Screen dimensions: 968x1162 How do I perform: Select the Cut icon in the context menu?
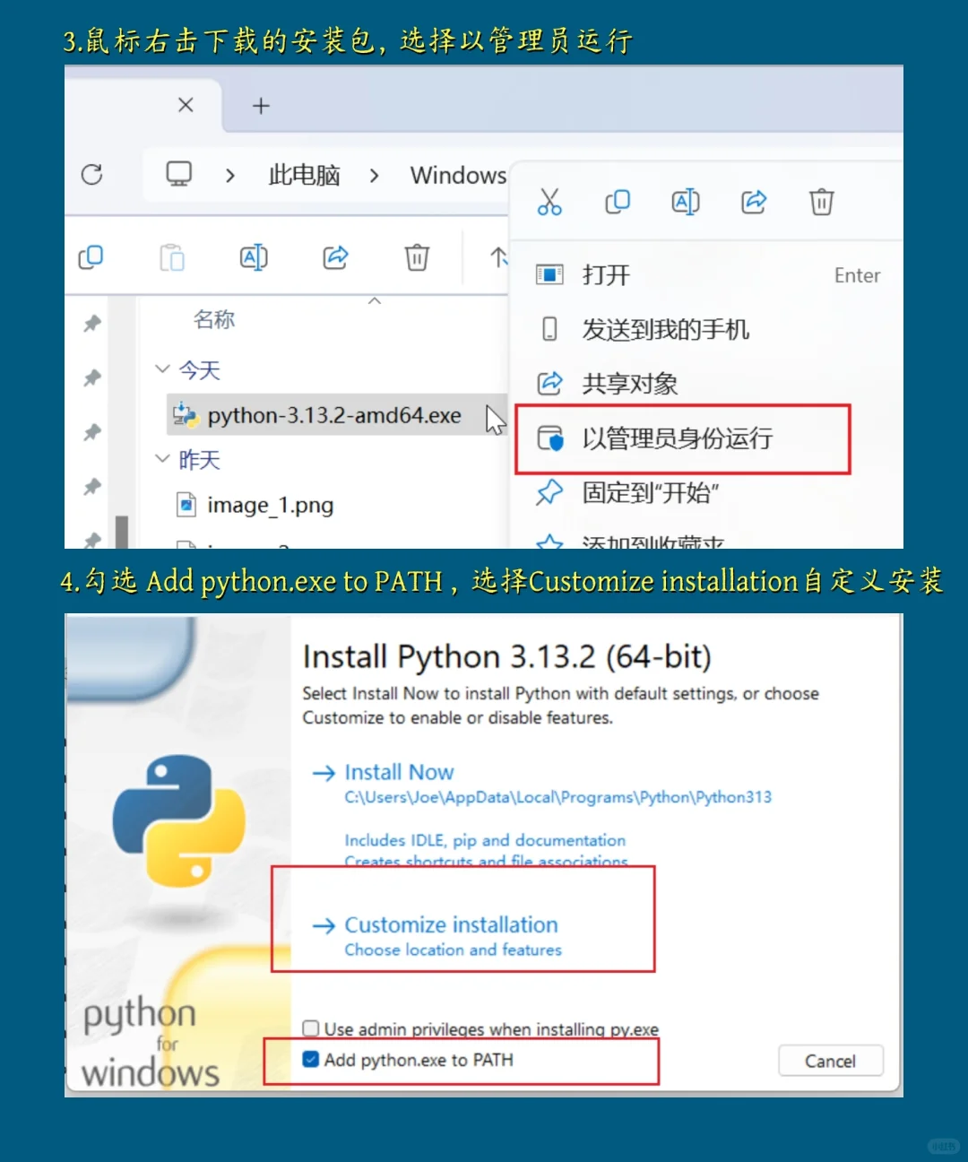(x=549, y=202)
